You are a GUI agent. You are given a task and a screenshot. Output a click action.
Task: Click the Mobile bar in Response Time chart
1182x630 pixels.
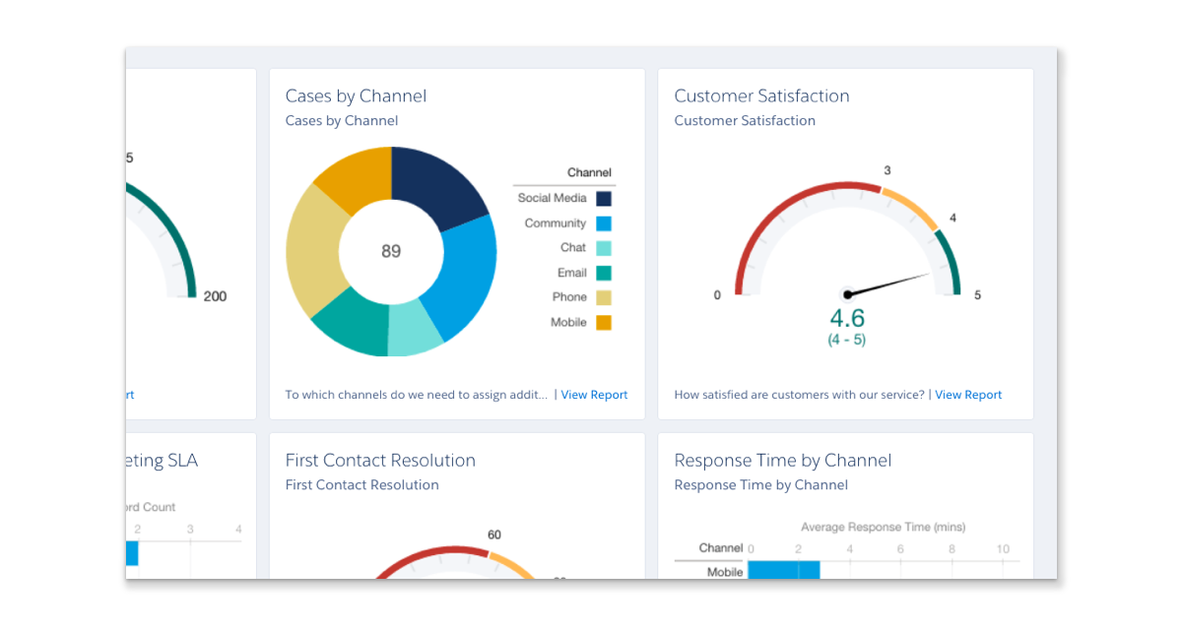point(783,570)
